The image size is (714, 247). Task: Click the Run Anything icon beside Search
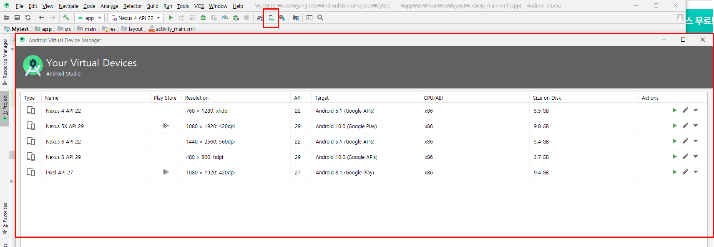pos(309,18)
